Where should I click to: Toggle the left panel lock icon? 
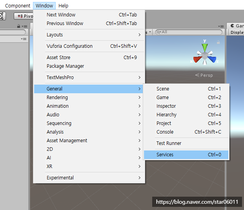18,26
